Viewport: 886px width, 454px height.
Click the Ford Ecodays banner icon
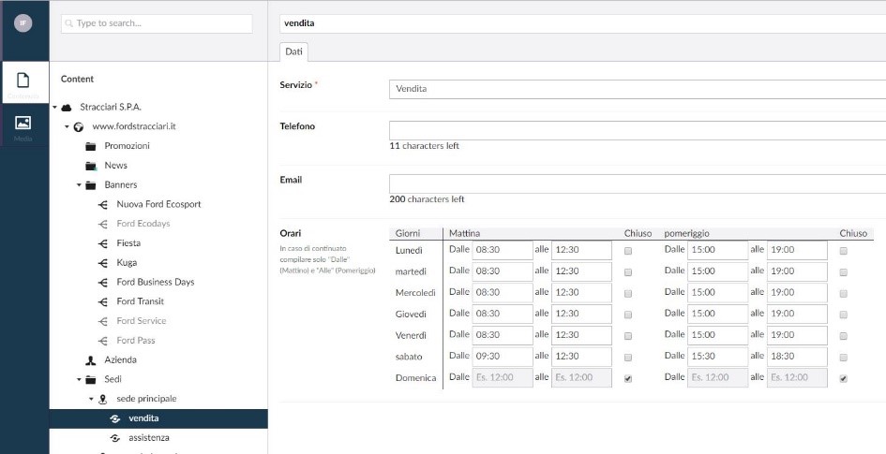pos(103,224)
